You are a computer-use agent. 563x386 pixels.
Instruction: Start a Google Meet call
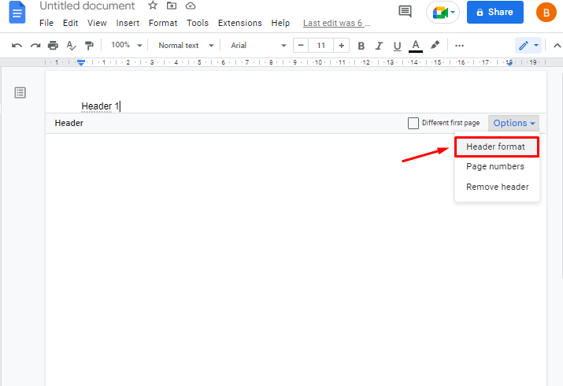click(443, 13)
